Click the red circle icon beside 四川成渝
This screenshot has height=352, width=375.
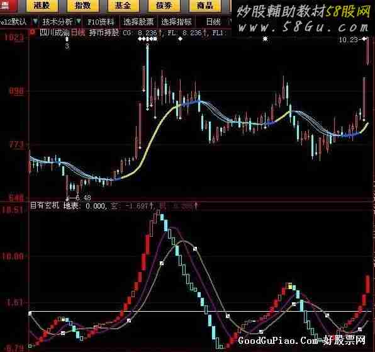33,32
